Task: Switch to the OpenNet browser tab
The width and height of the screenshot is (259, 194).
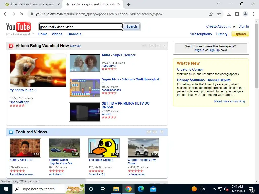Action: point(31,5)
